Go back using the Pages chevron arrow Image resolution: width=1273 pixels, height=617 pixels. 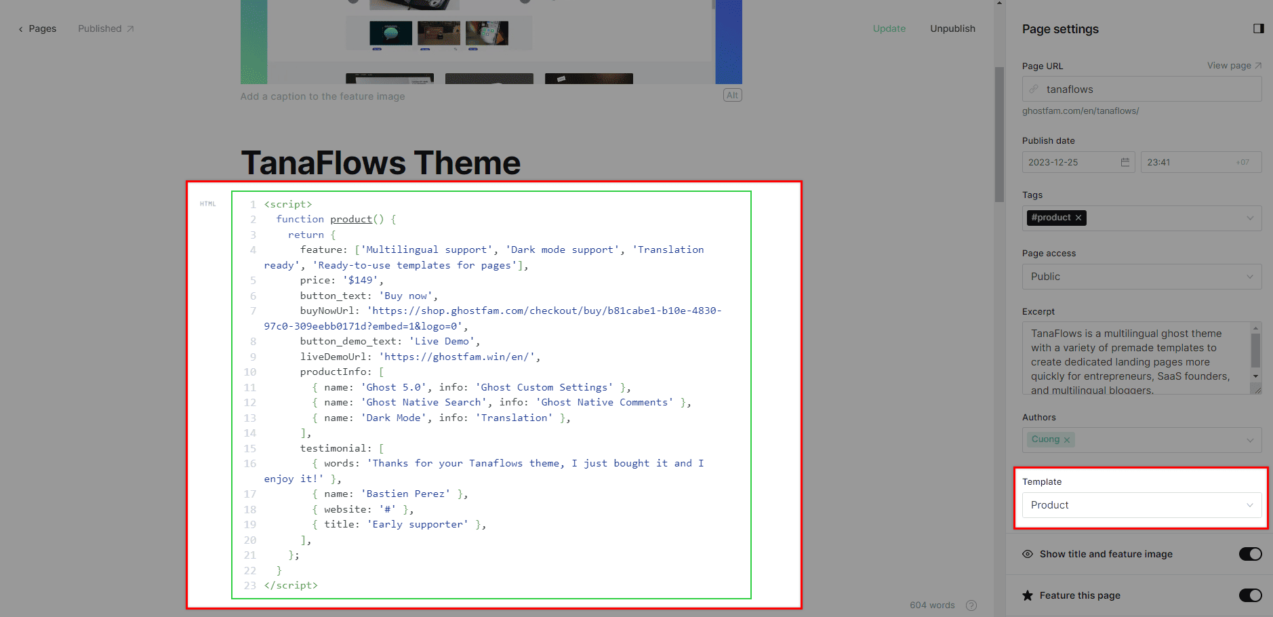[21, 29]
